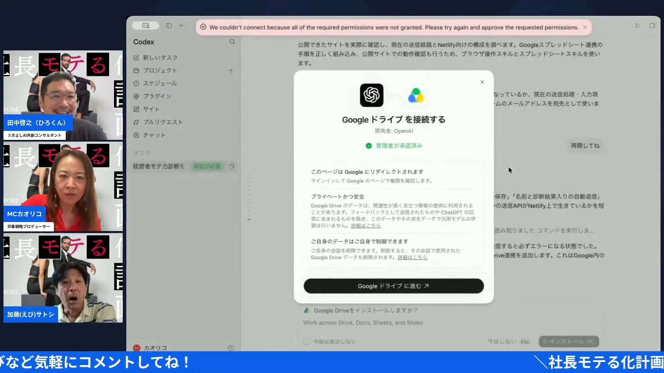
Task: Add a new project with plus icon
Action: [231, 70]
